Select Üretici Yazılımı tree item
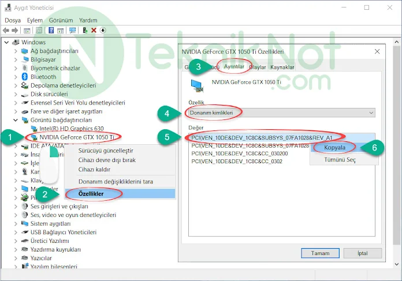The image size is (402, 281). click(50, 241)
